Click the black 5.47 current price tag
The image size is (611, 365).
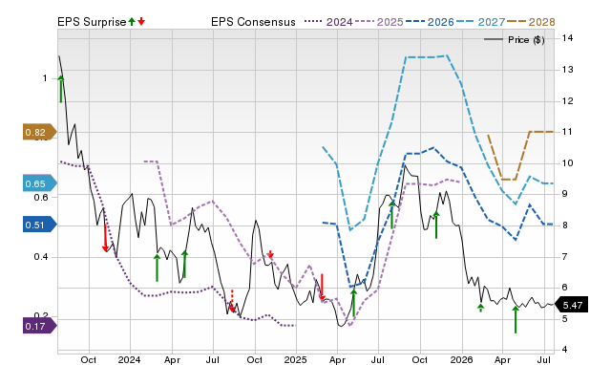click(x=571, y=305)
